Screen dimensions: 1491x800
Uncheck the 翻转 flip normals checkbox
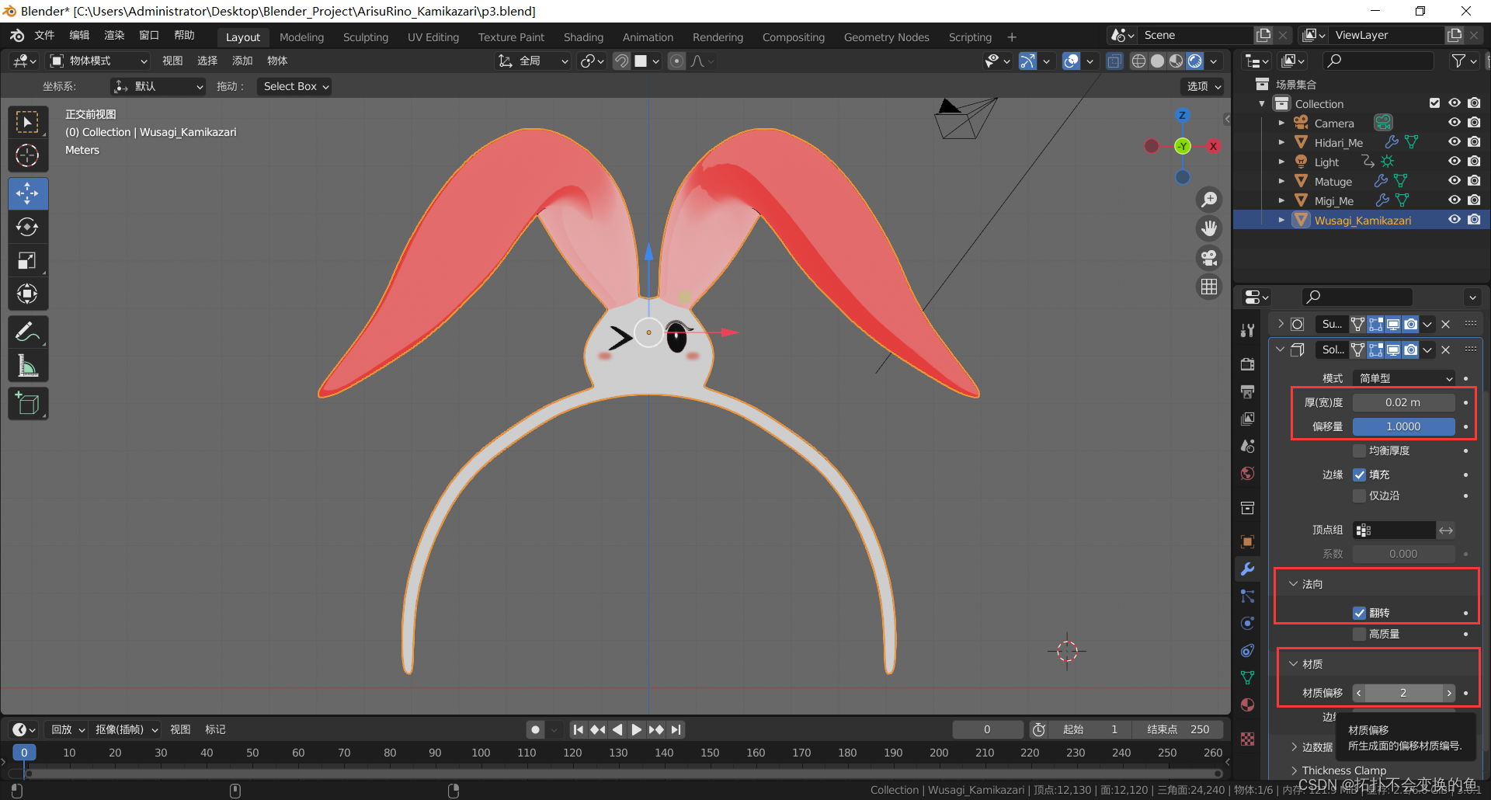(x=1360, y=613)
